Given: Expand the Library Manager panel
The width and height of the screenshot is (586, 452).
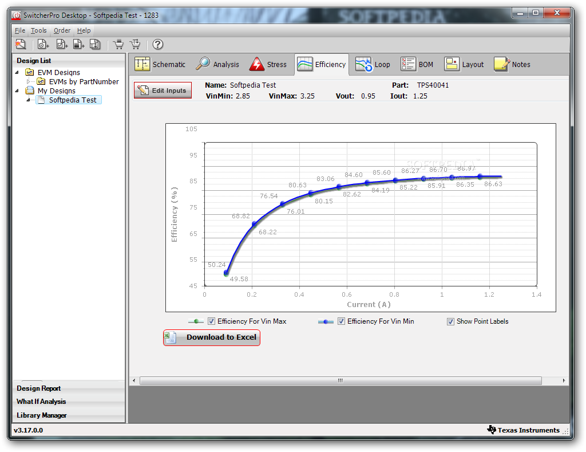Looking at the screenshot, I should (69, 415).
